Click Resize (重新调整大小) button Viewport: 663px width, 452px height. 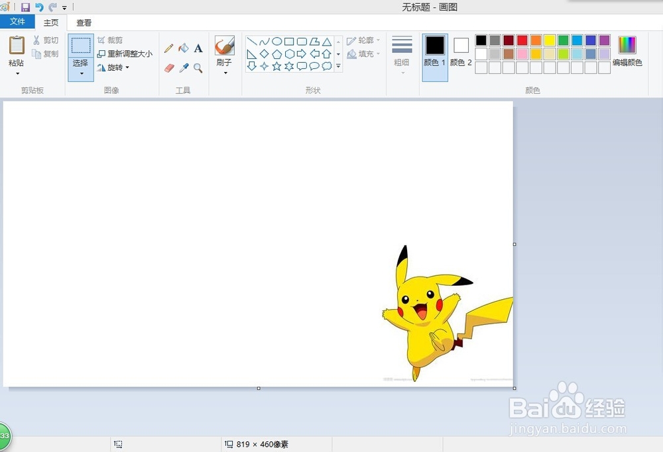[x=125, y=54]
